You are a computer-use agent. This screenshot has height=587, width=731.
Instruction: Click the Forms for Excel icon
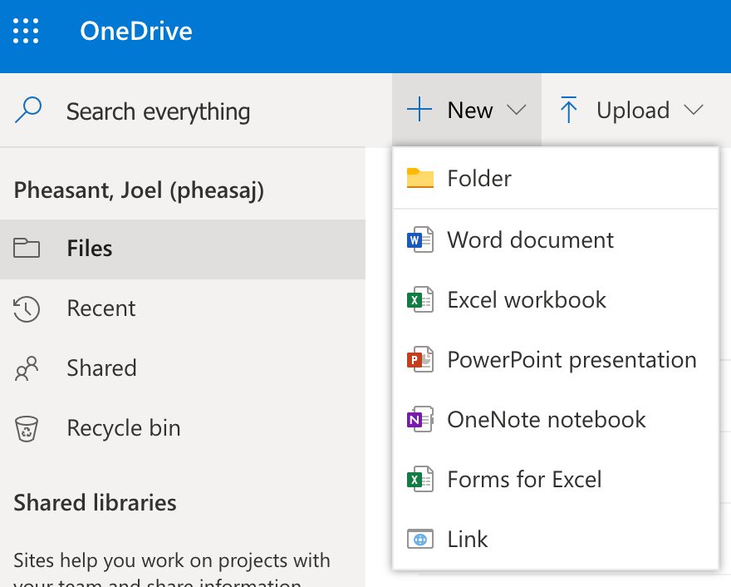tap(420, 479)
